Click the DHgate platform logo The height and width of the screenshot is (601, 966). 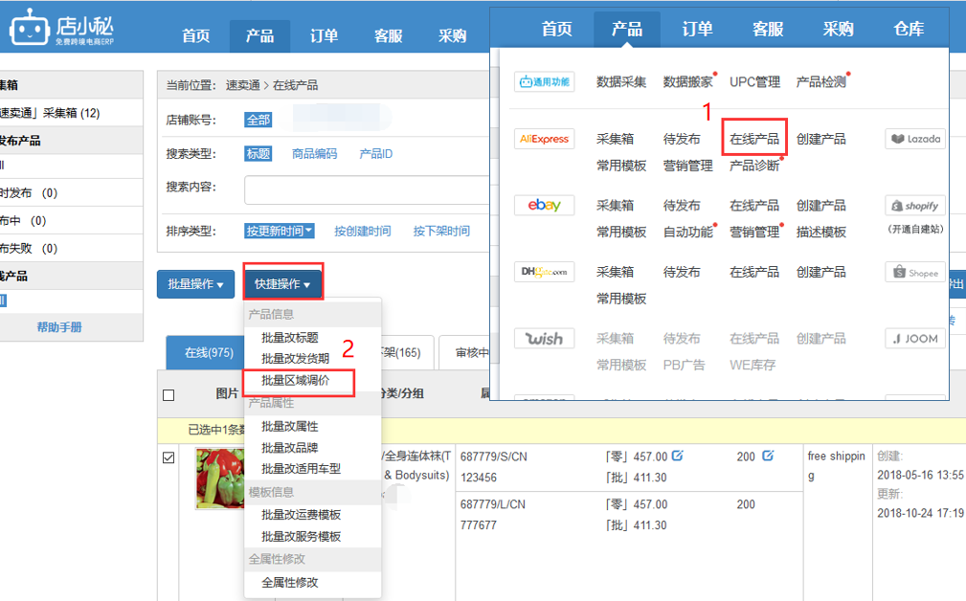(544, 272)
